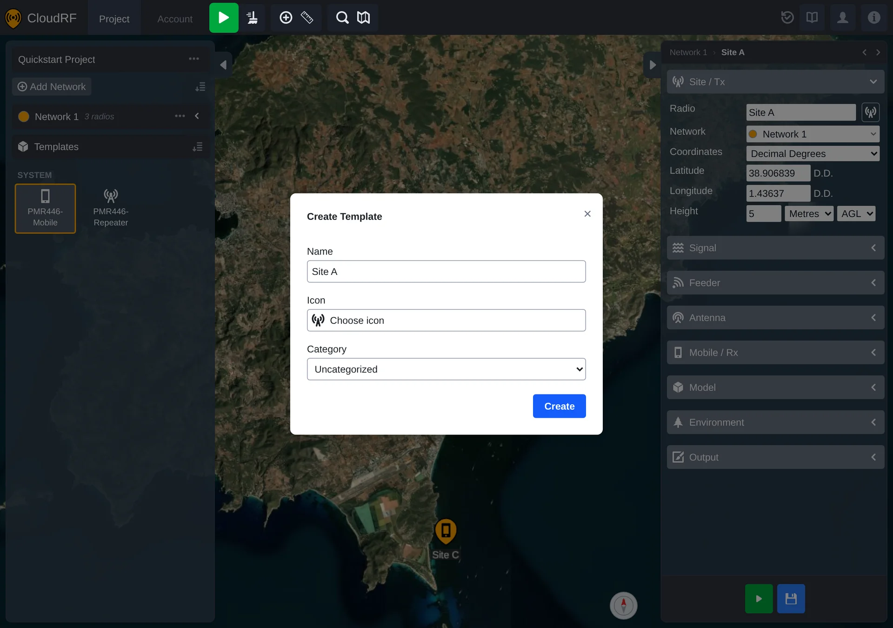The image size is (893, 628).
Task: Expand the Output section
Action: pos(775,457)
